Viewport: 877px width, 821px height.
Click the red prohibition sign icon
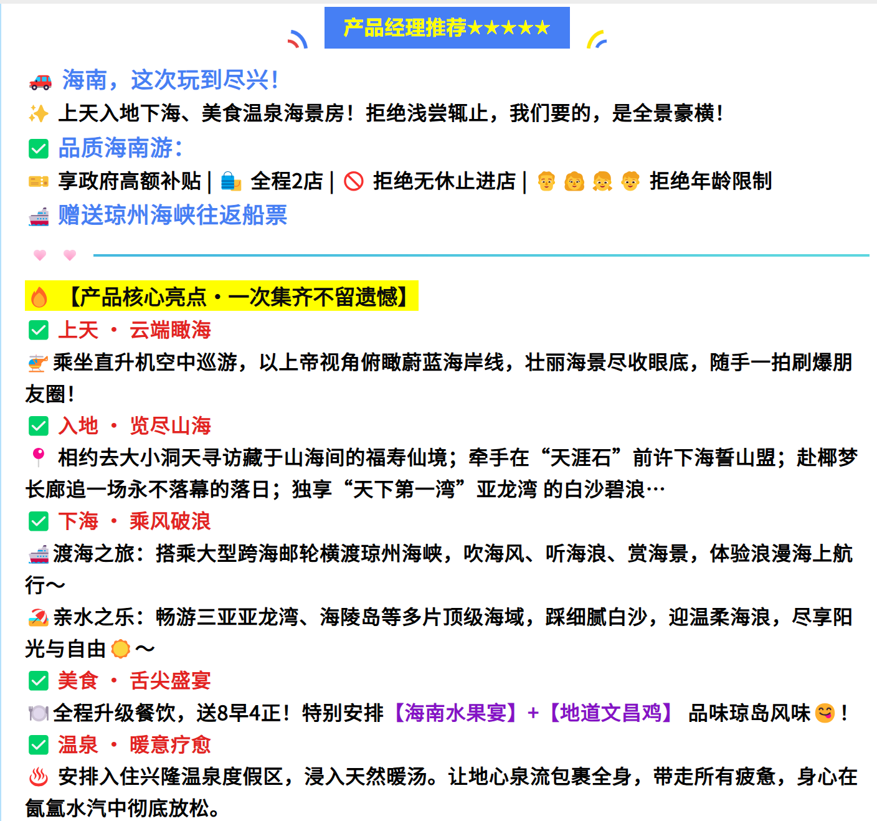pos(354,182)
